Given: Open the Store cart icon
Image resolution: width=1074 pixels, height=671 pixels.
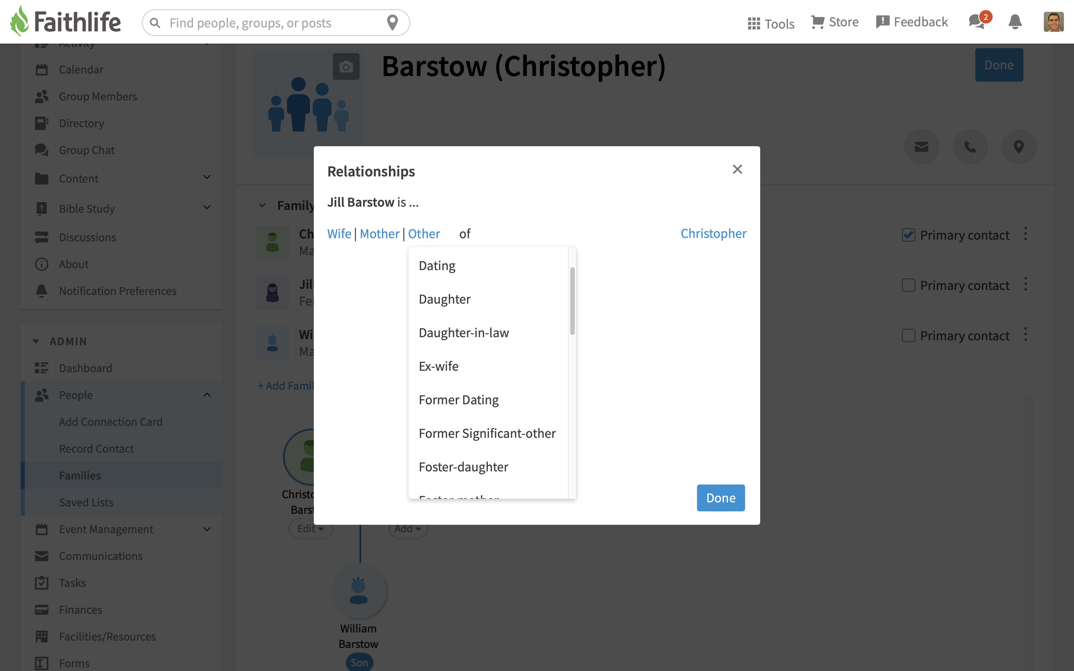Looking at the screenshot, I should tap(818, 22).
